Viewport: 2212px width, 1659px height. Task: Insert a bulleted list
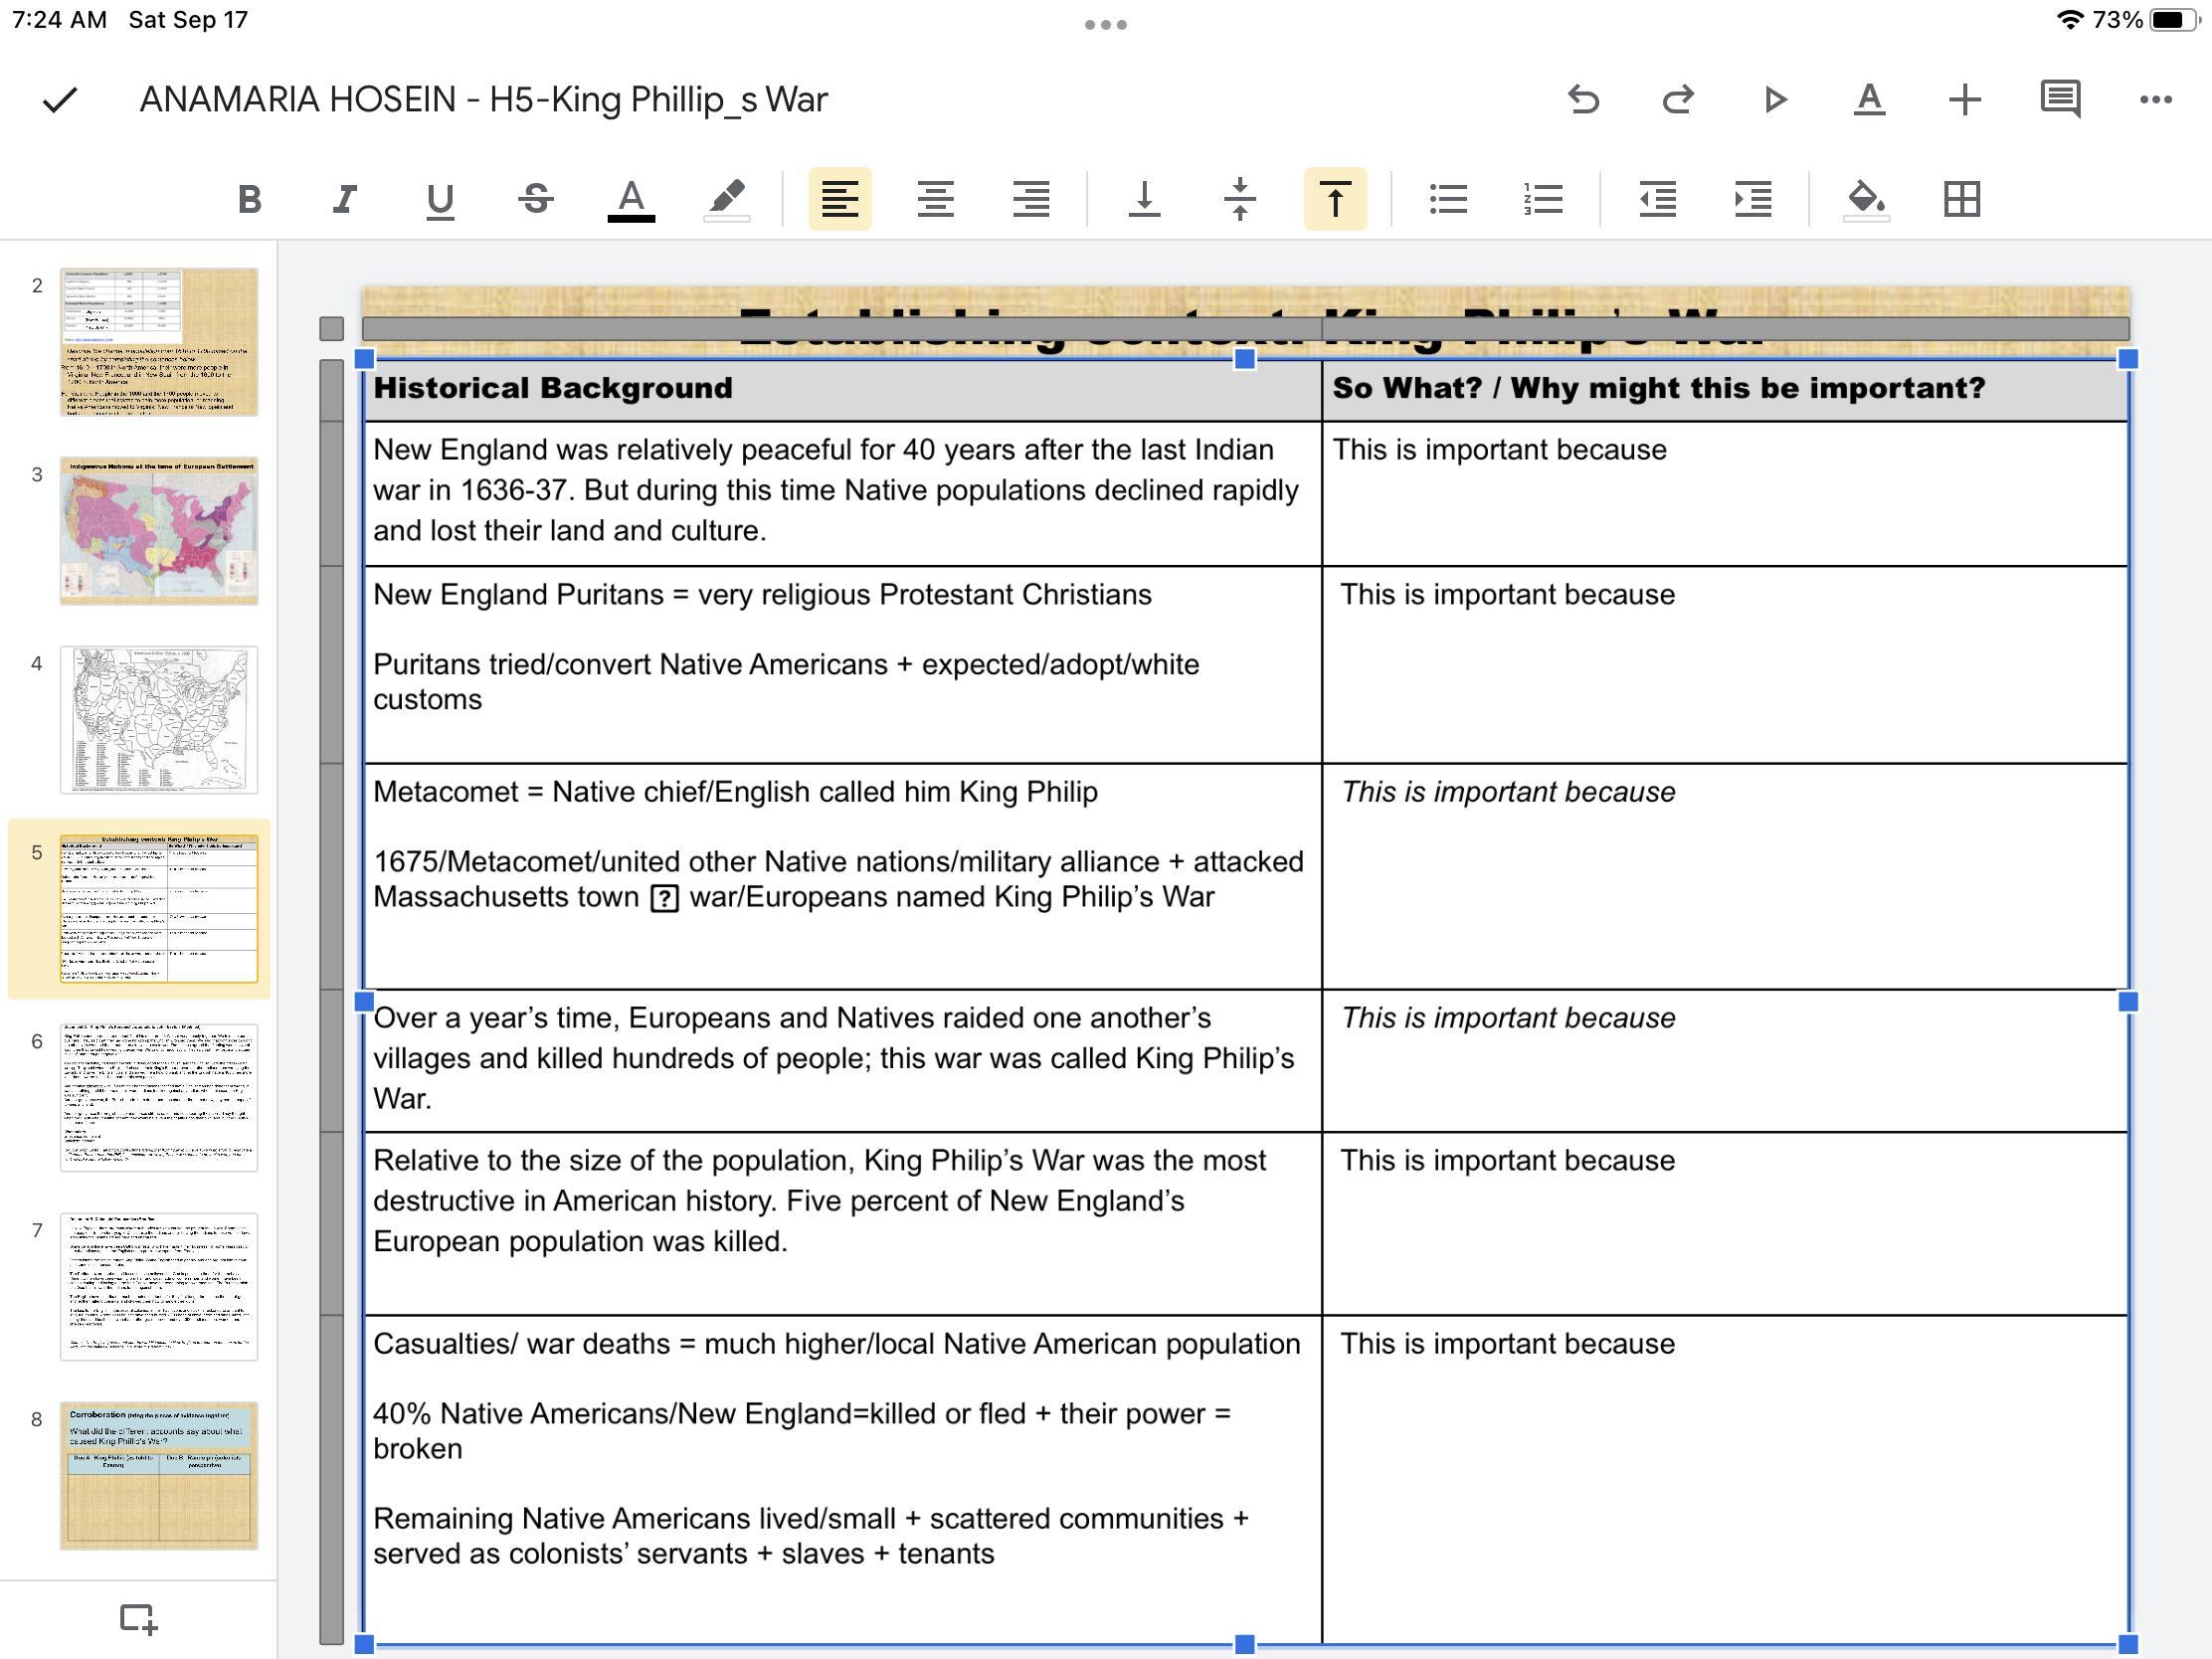coord(1448,199)
